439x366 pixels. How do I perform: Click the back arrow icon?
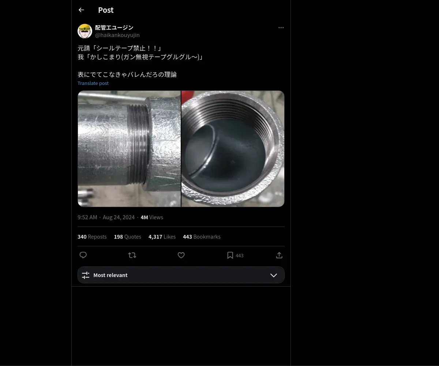(81, 10)
